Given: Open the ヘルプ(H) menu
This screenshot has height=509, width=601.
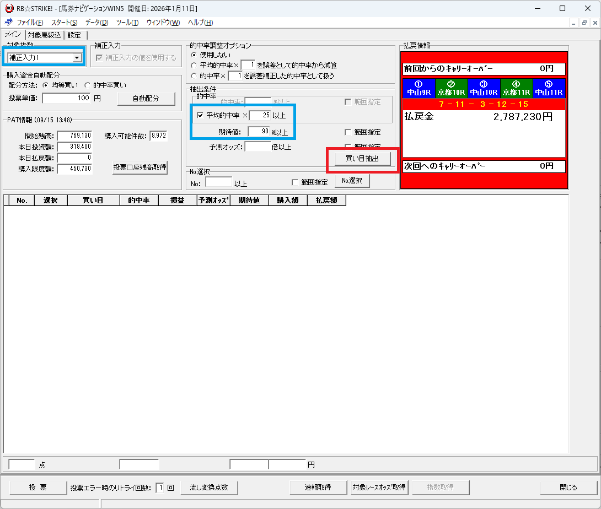Looking at the screenshot, I should click(x=200, y=23).
